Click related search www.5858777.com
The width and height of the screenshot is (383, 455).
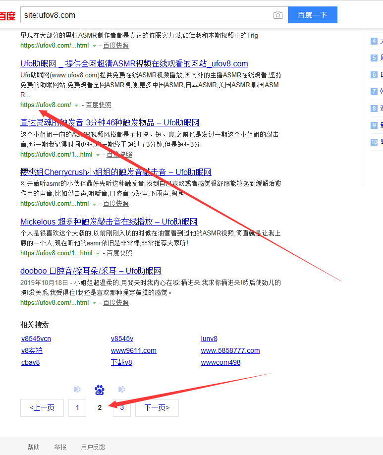[230, 350]
